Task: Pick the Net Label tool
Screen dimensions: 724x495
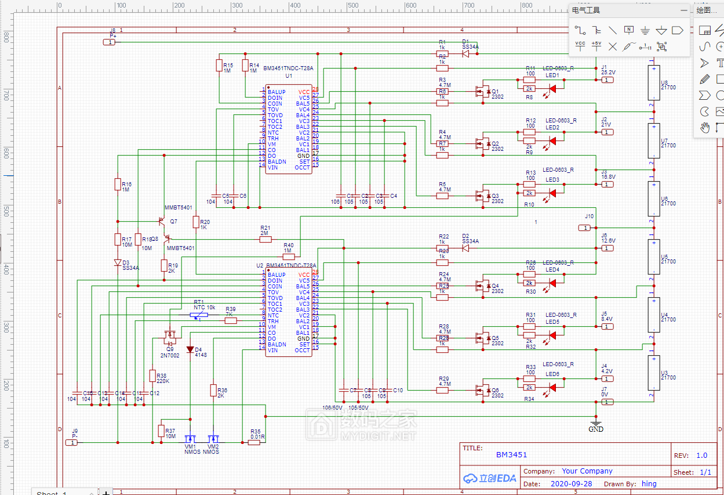Action: pos(629,30)
